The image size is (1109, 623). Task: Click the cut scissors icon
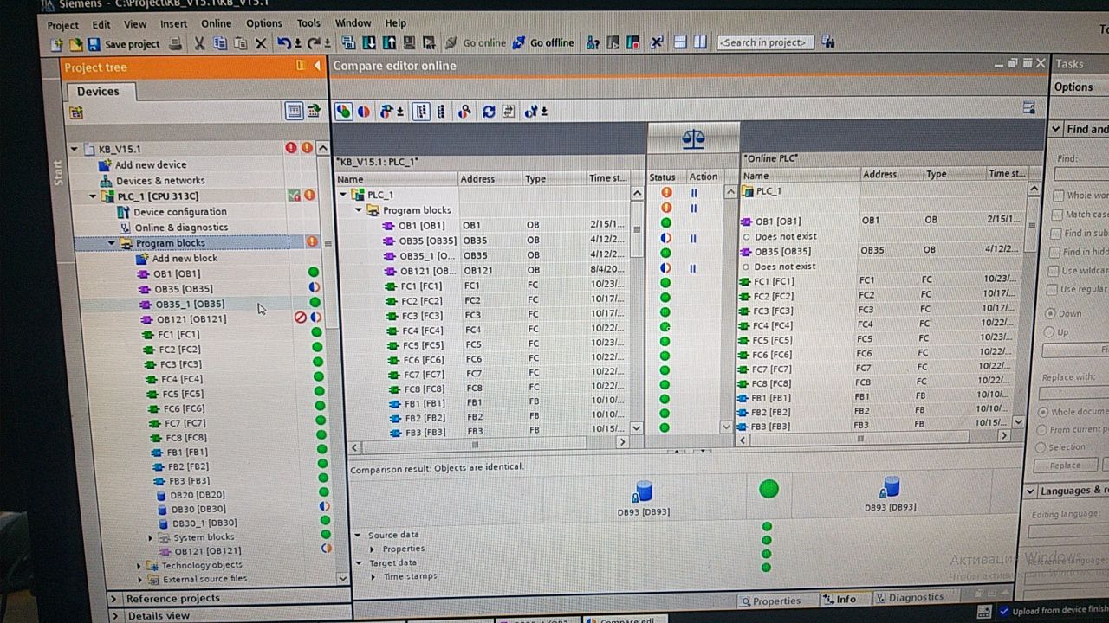200,43
